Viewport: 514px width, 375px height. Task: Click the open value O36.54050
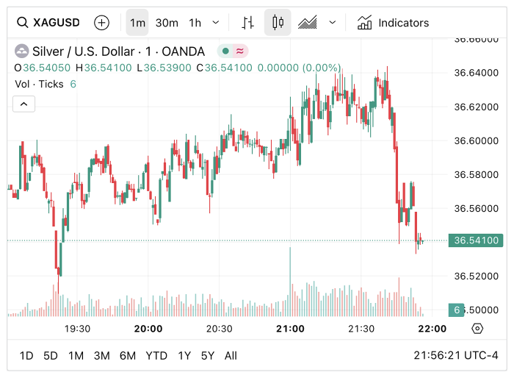pyautogui.click(x=43, y=68)
